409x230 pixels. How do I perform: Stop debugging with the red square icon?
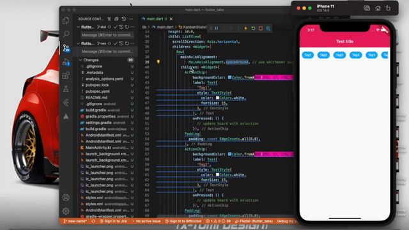pos(261,28)
